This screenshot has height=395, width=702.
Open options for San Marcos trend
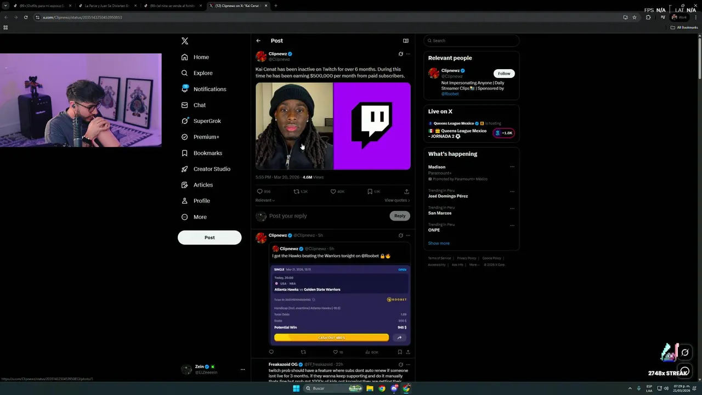pos(512,208)
